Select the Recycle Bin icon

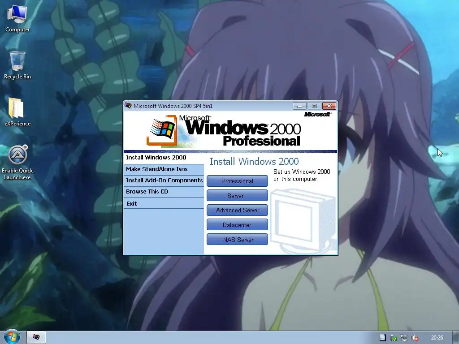(17, 65)
